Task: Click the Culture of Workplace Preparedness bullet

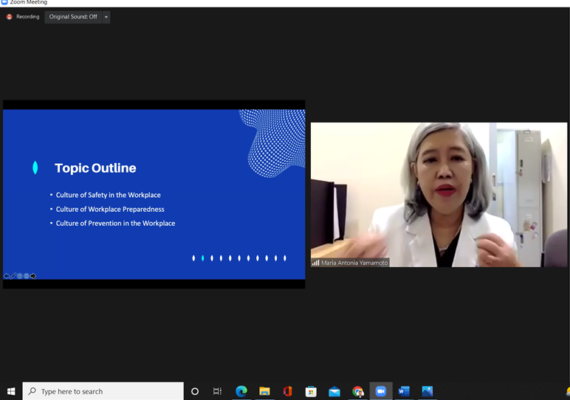Action: [x=110, y=210]
